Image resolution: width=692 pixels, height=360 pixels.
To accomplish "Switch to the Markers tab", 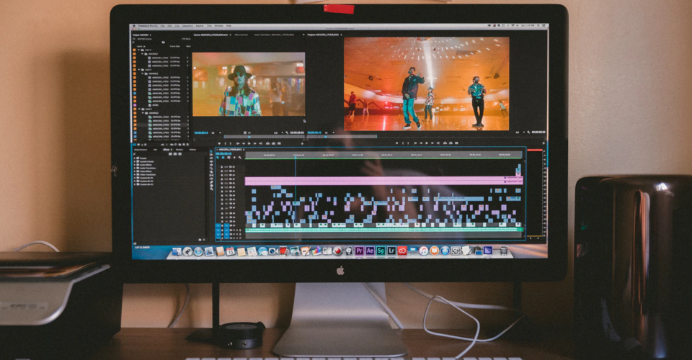I will tap(179, 149).
